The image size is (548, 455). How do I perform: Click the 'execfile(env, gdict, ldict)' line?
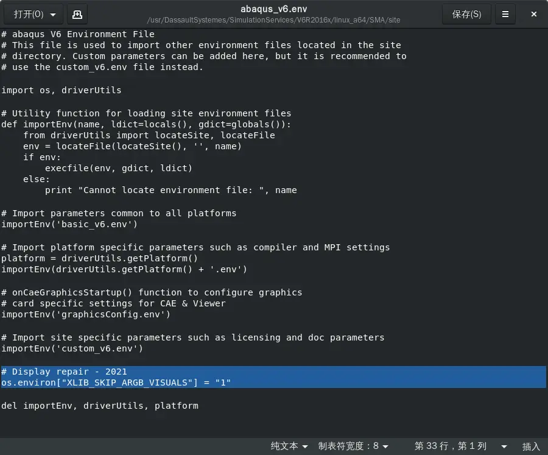click(x=119, y=168)
